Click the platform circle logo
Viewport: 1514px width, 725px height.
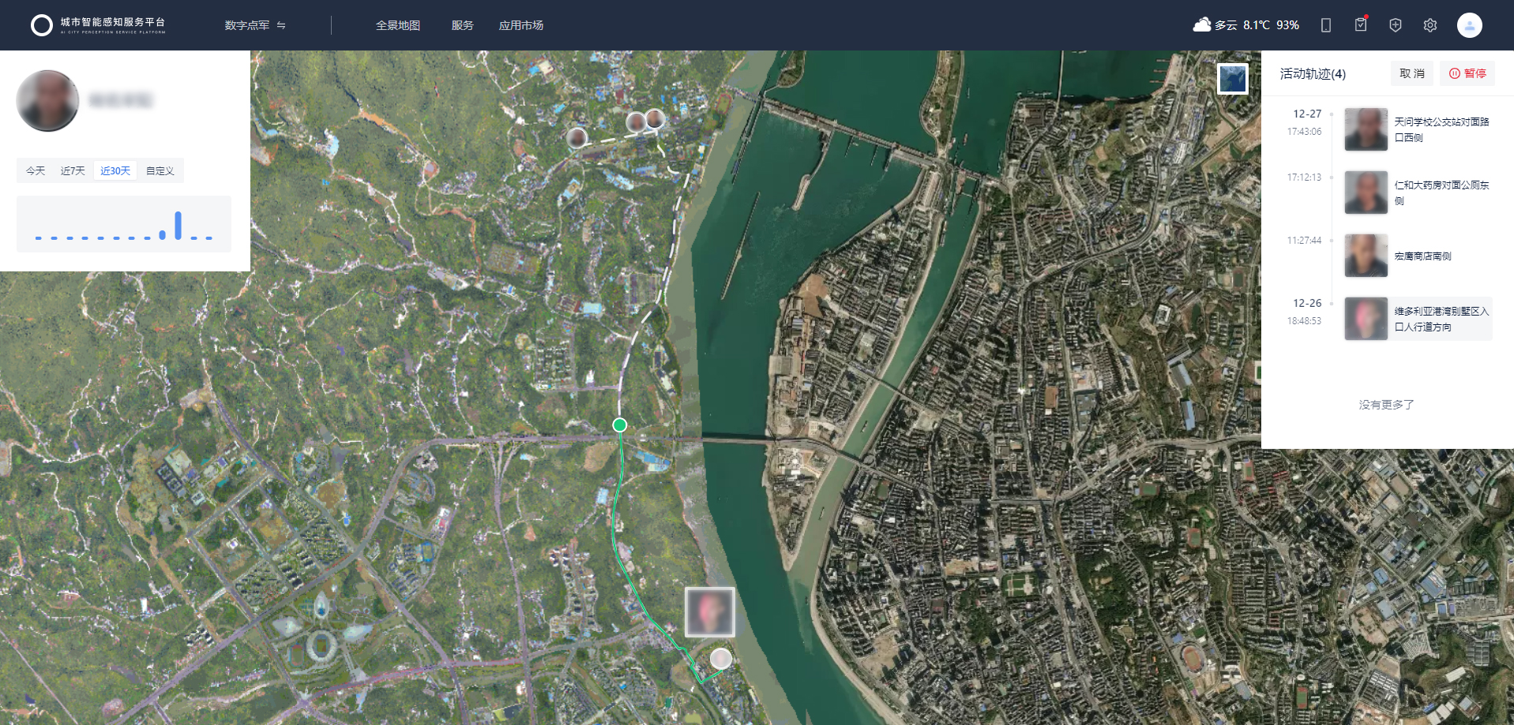tap(41, 25)
